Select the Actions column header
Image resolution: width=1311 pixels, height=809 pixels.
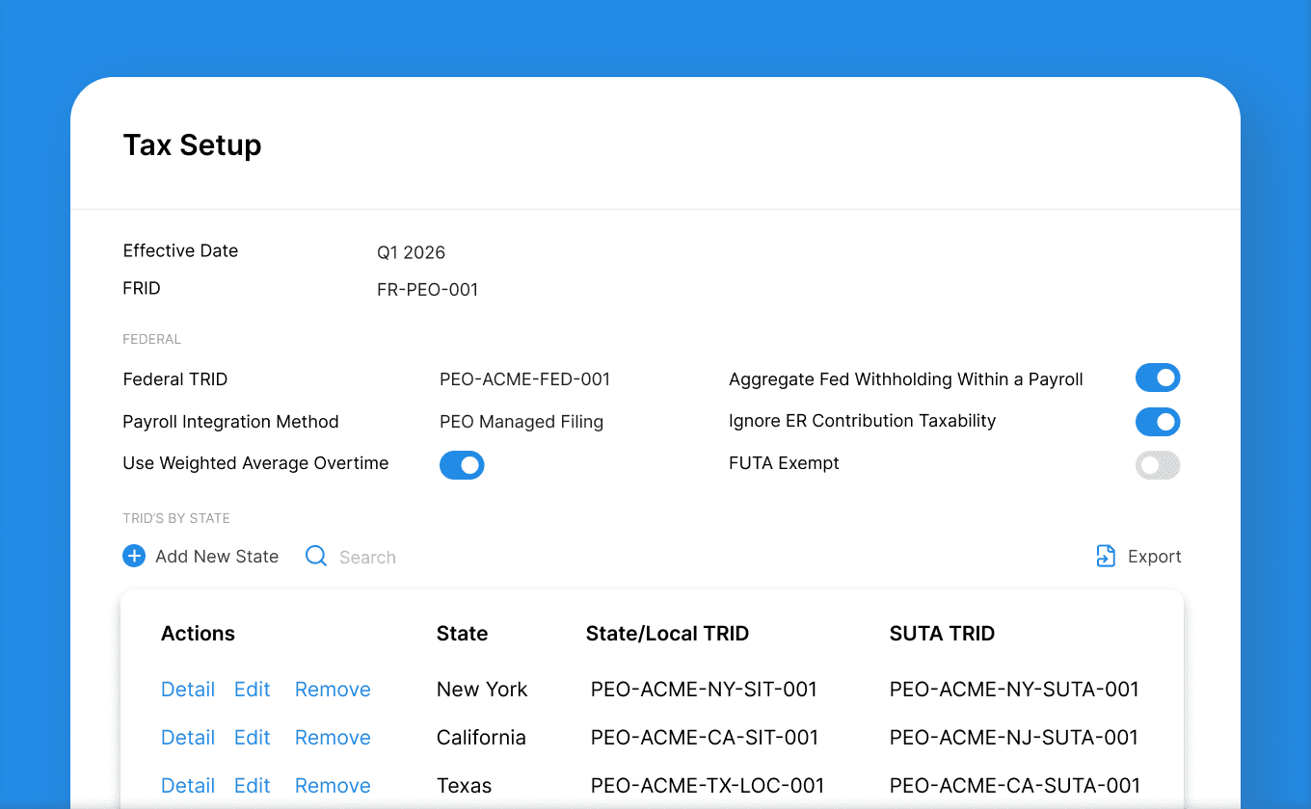pyautogui.click(x=198, y=633)
